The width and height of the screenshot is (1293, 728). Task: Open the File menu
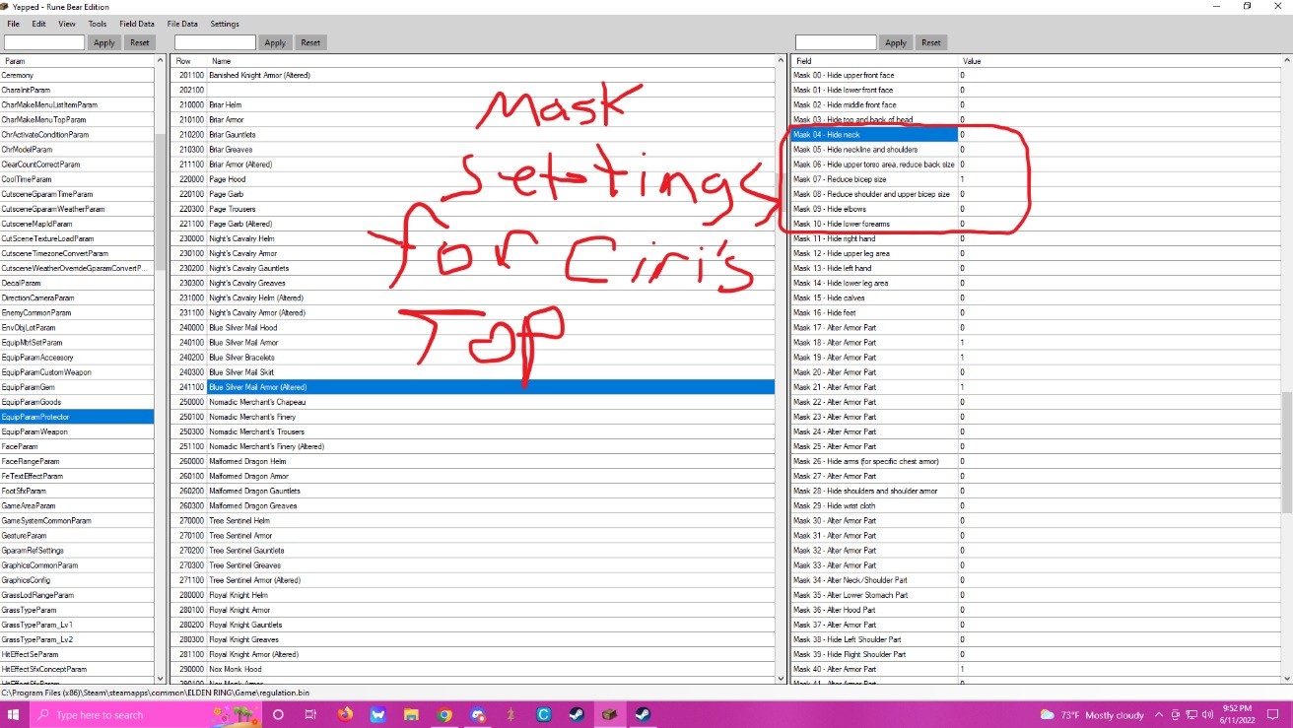coord(14,24)
